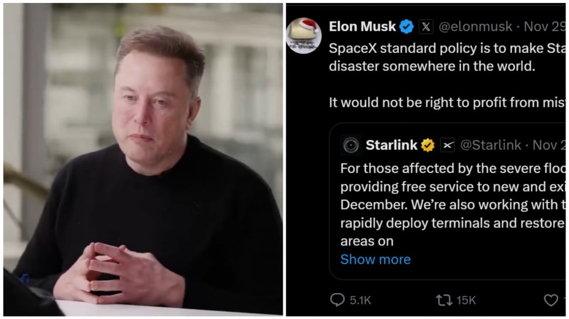
Task: Open Elon Musk's Santa hat profile avatar
Action: (x=303, y=35)
